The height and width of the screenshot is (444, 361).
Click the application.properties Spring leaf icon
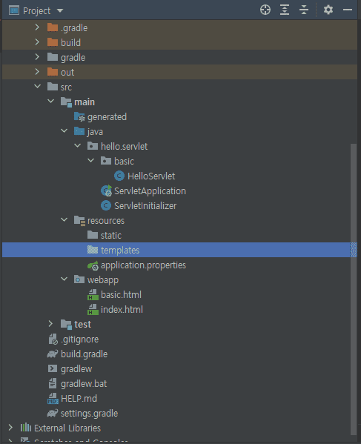tap(93, 265)
